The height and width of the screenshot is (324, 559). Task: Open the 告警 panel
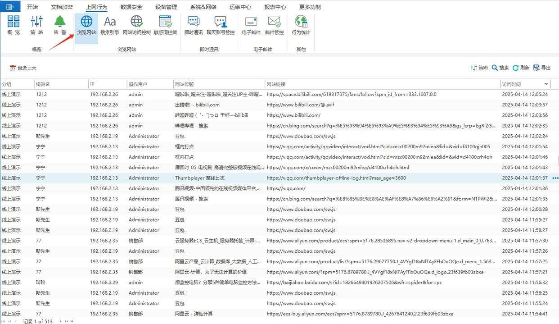point(60,27)
